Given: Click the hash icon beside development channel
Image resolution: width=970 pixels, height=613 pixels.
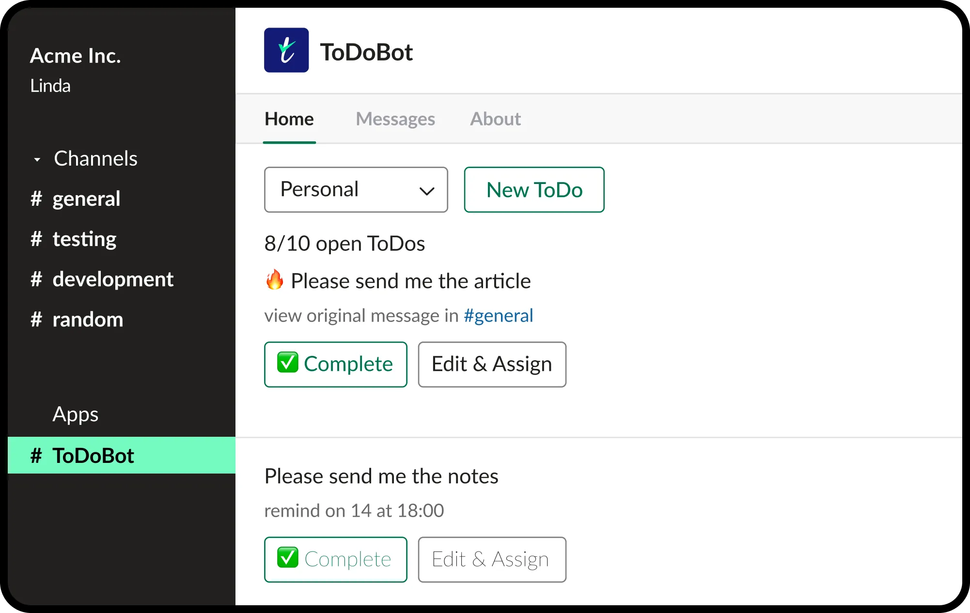Looking at the screenshot, I should (x=36, y=279).
